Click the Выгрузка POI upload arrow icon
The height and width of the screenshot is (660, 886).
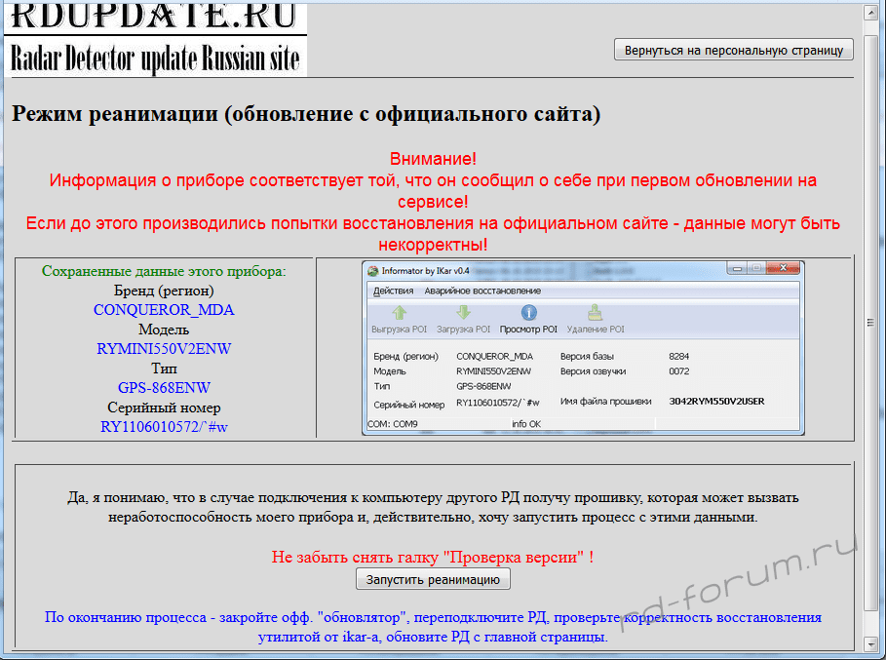(399, 313)
